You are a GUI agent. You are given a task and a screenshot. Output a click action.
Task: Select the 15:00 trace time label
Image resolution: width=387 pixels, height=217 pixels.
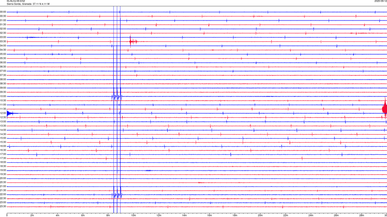(x=3, y=138)
